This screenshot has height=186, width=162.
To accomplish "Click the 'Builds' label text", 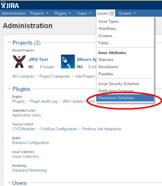I will [16, 138].
